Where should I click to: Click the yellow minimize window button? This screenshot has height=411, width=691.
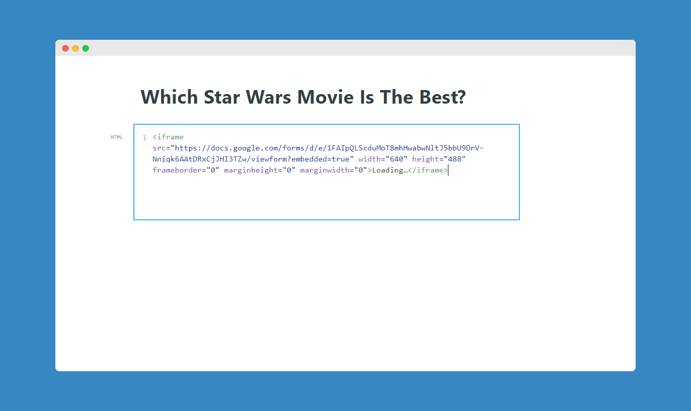click(75, 48)
